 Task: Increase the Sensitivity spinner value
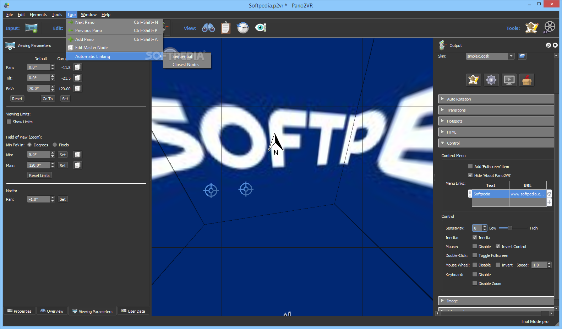[x=485, y=226]
